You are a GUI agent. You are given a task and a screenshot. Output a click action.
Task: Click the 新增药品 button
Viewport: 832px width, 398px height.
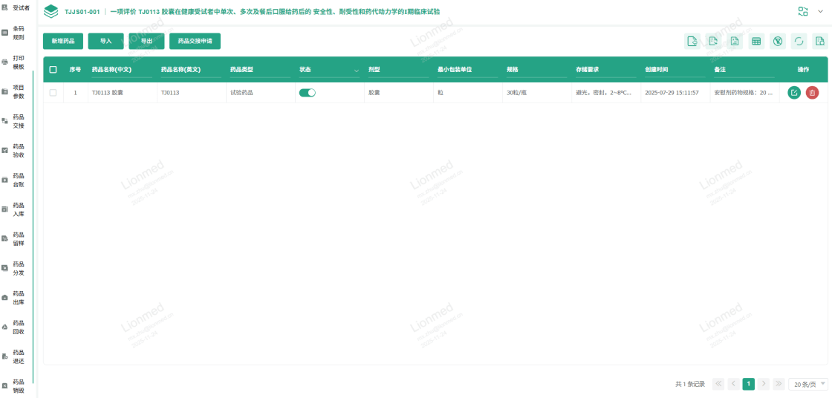pos(63,42)
